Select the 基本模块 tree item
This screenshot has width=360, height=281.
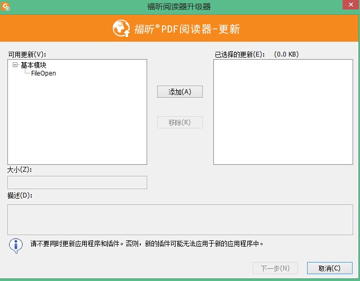point(33,65)
